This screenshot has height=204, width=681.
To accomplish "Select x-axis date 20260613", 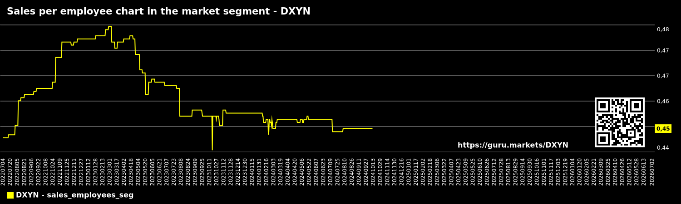I will click(644, 171).
